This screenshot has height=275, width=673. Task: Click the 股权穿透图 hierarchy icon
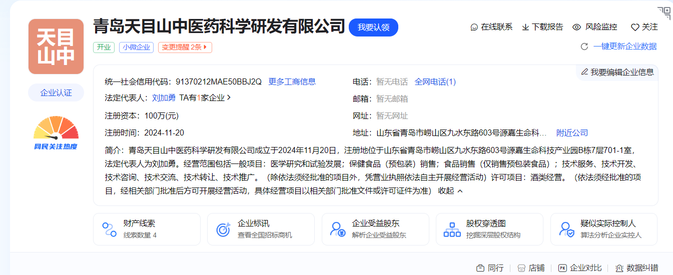pos(452,229)
